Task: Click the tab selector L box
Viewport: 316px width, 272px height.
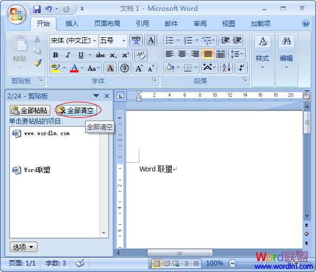Action: pos(120,96)
